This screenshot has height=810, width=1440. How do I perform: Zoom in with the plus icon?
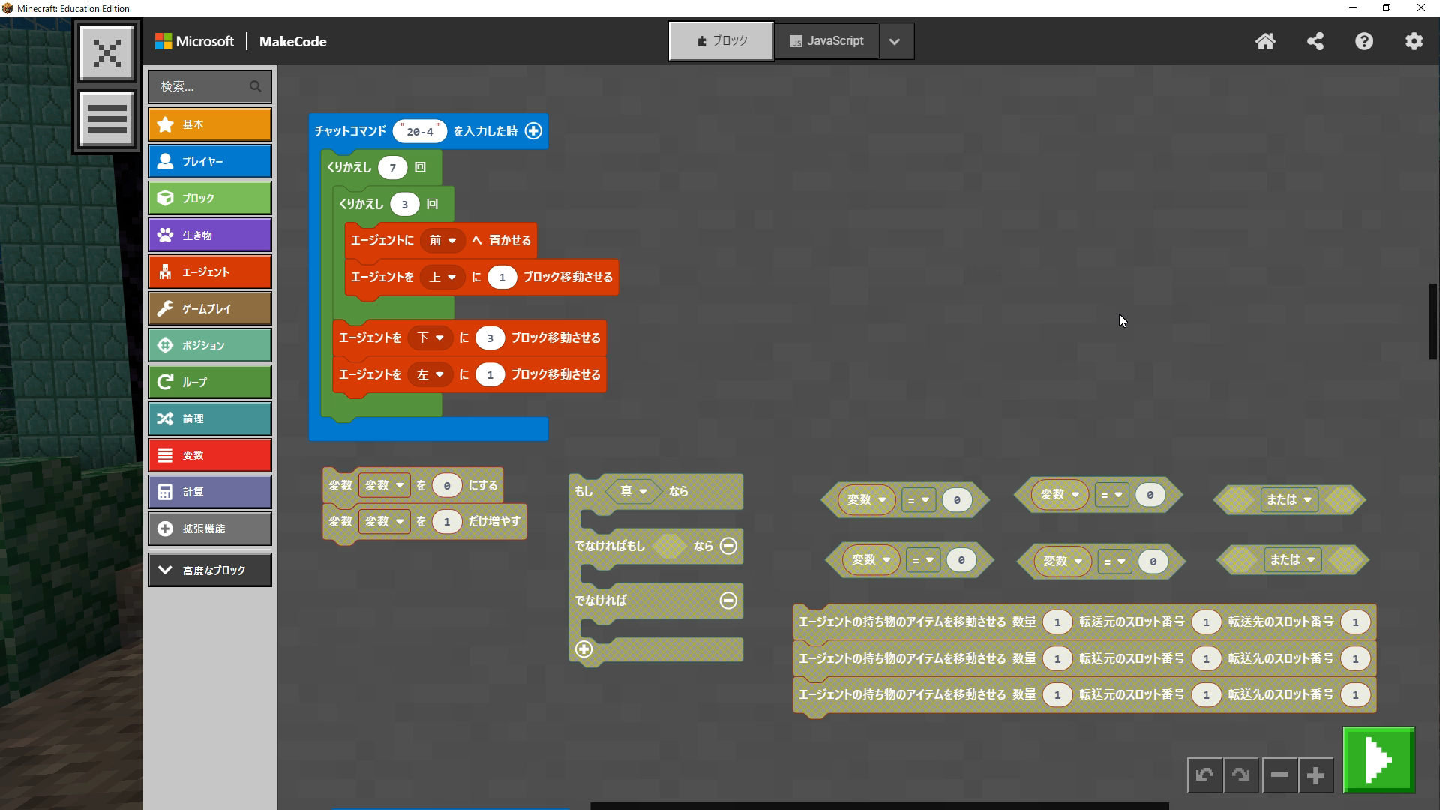point(1315,775)
